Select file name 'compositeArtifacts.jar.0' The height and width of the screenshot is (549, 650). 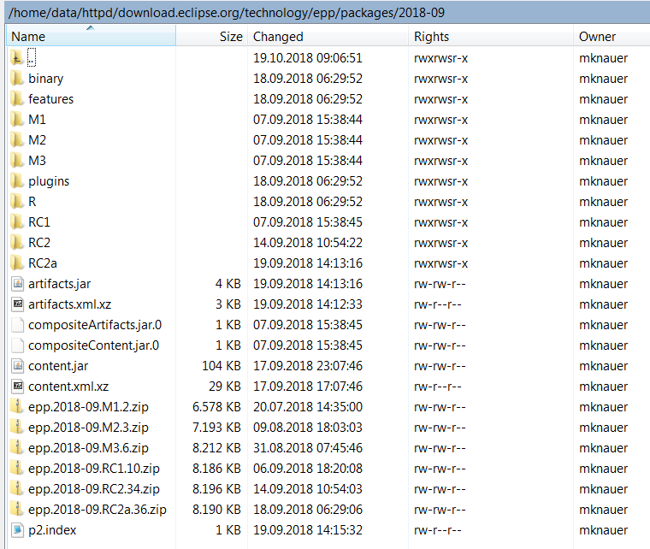click(95, 324)
